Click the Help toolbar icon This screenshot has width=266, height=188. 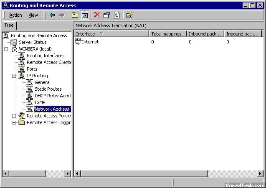(x=129, y=15)
